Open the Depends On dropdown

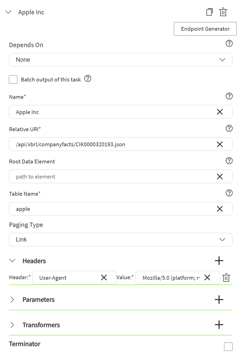pos(120,60)
